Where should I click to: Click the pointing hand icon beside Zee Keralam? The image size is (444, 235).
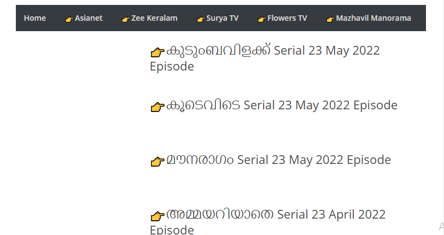coord(125,19)
